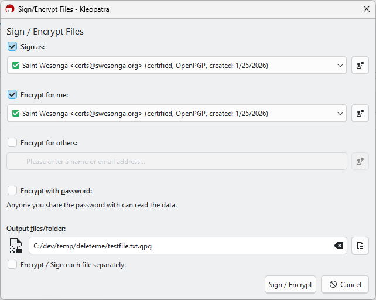
Task: Check Encrypt / Sign each file separately
Action: pyautogui.click(x=12, y=265)
